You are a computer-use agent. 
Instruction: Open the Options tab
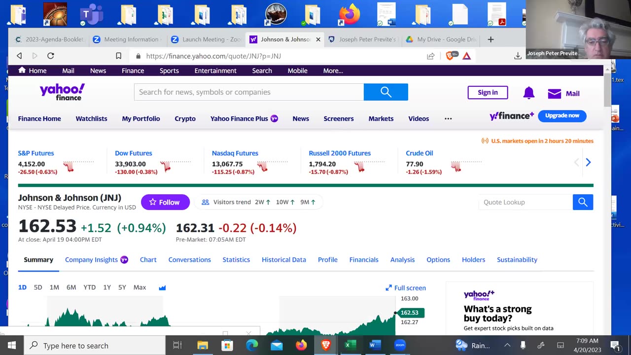pos(438,260)
